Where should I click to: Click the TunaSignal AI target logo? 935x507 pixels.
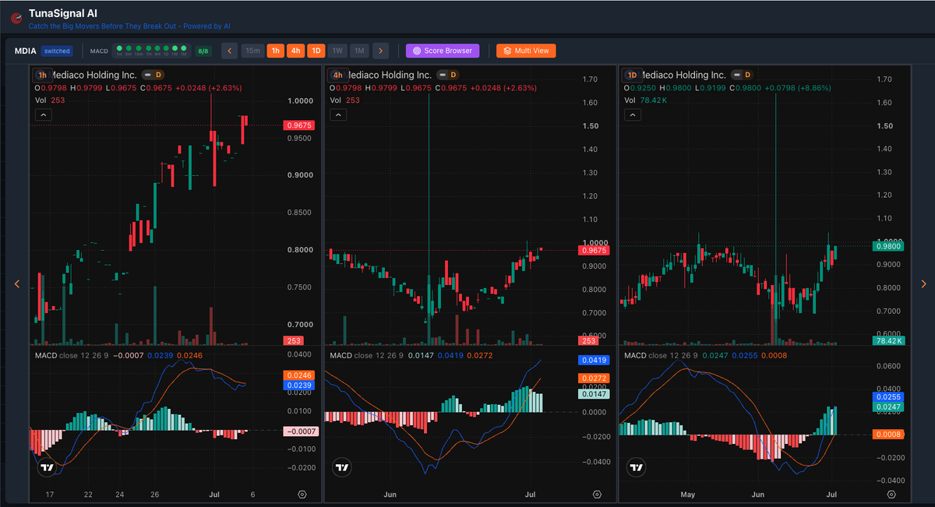16,18
